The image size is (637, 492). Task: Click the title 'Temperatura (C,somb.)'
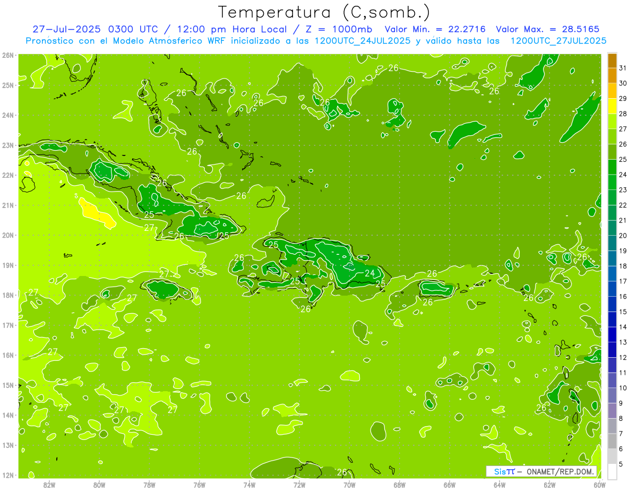coord(324,12)
